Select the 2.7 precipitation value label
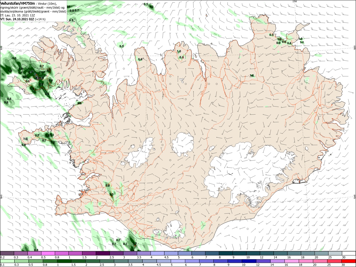The width and height of the screenshot is (356, 267). pyautogui.click(x=31, y=72)
